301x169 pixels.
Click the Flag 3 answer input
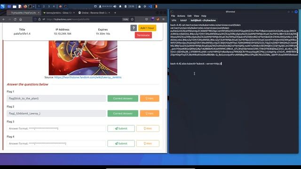[x=56, y=128]
